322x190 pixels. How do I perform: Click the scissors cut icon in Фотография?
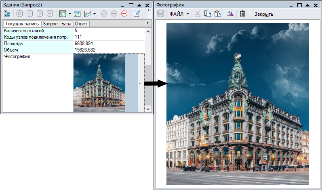(x=197, y=14)
